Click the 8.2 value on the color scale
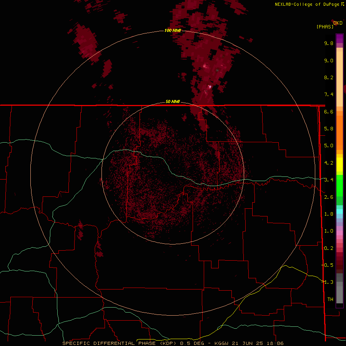Screen dimensions: 346x346 point(329,77)
